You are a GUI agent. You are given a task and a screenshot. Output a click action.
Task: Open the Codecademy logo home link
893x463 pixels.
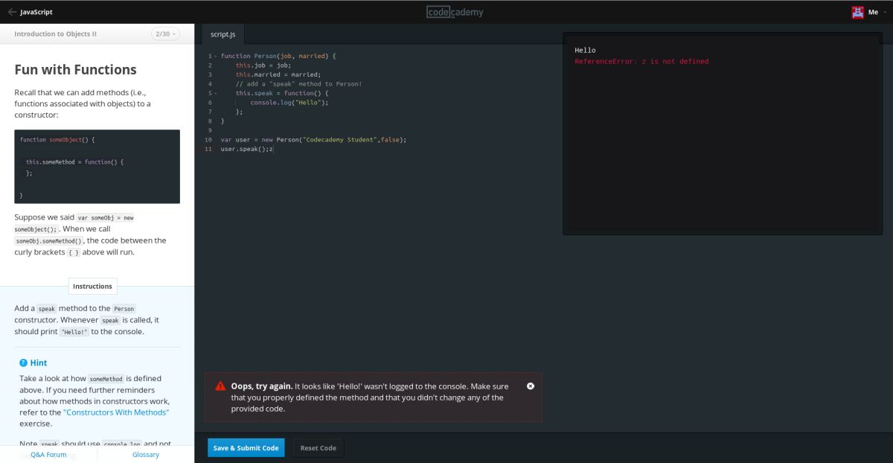455,12
